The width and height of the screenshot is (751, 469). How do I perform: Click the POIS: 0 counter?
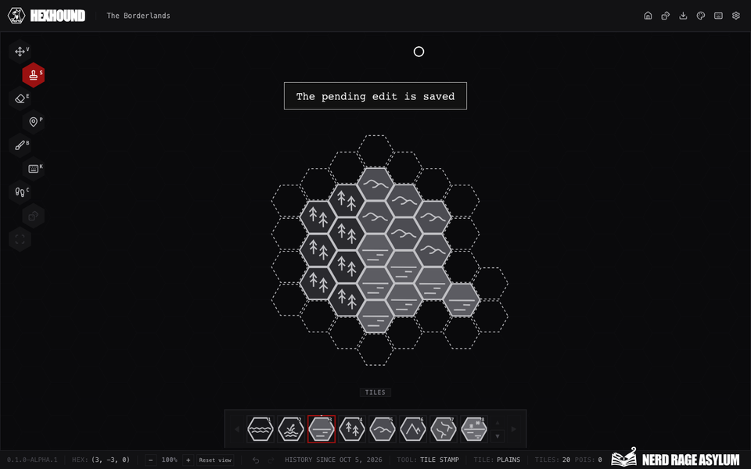[x=588, y=460]
